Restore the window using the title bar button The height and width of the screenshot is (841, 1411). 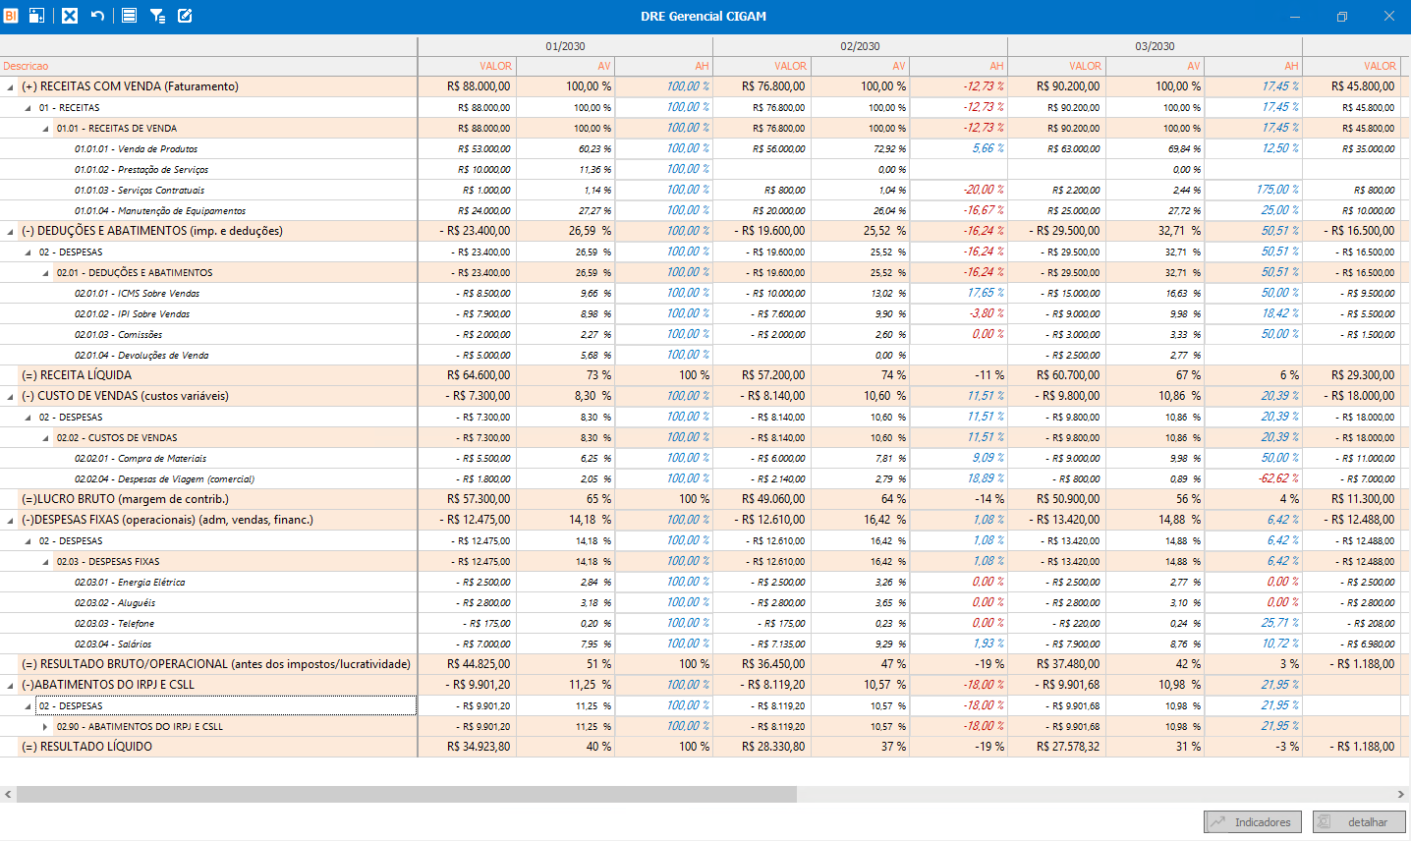click(1341, 17)
